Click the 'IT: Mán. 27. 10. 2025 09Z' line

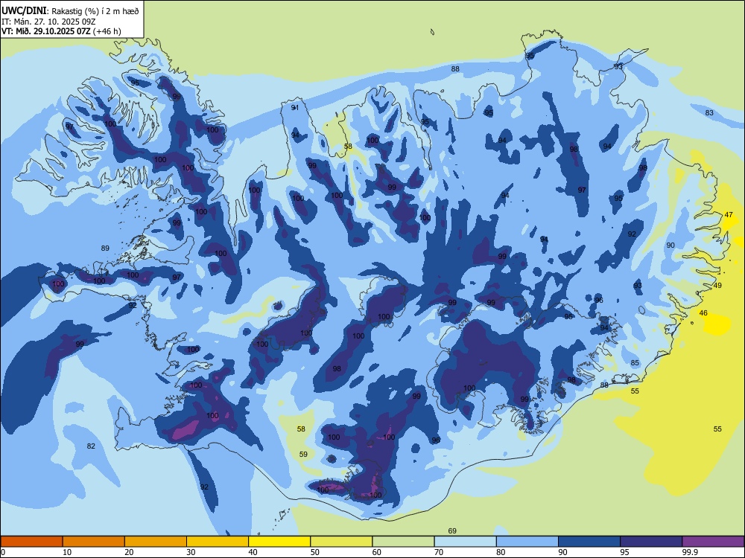[x=48, y=22]
